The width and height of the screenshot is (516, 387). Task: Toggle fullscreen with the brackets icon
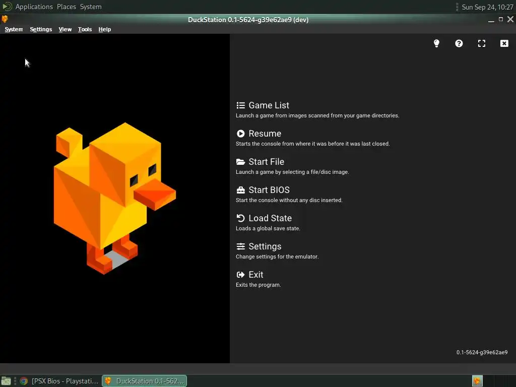[x=481, y=43]
